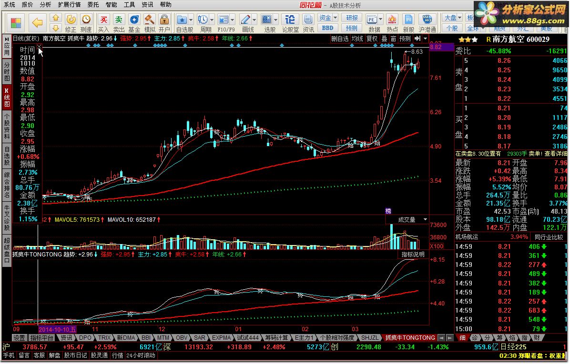Switch left sidebar to 分时图 view
Screen dimensions: 570x364
[7, 72]
